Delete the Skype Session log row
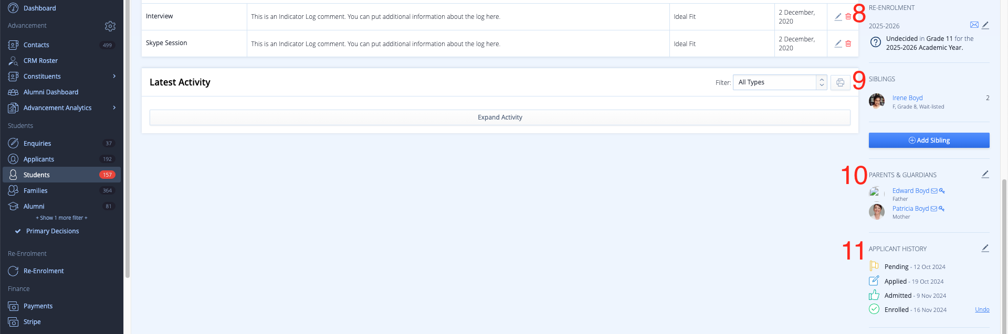This screenshot has width=1008, height=334. [x=848, y=44]
